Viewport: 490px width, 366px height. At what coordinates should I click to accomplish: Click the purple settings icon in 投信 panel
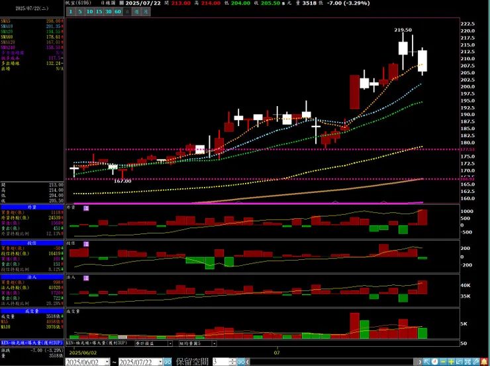[x=86, y=244]
